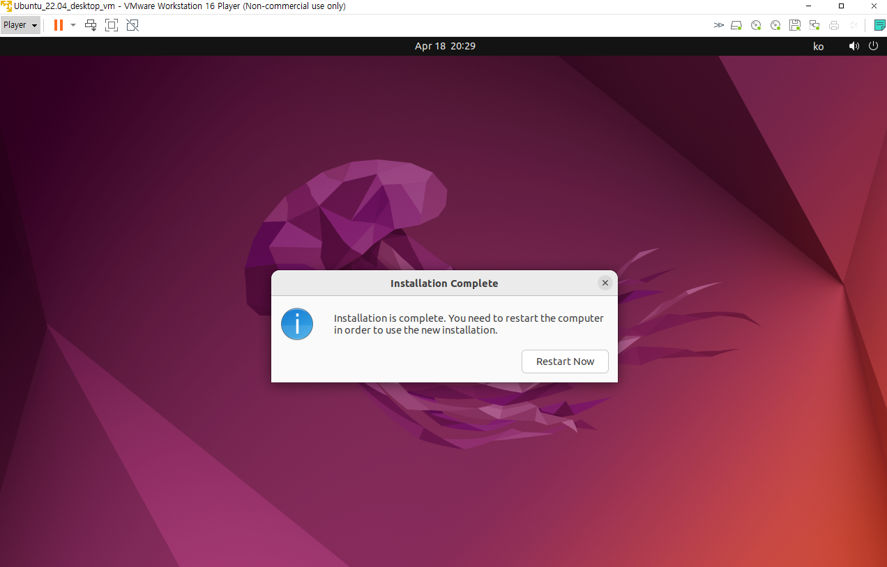
Task: Close the Installation Complete dialog
Action: pos(605,283)
